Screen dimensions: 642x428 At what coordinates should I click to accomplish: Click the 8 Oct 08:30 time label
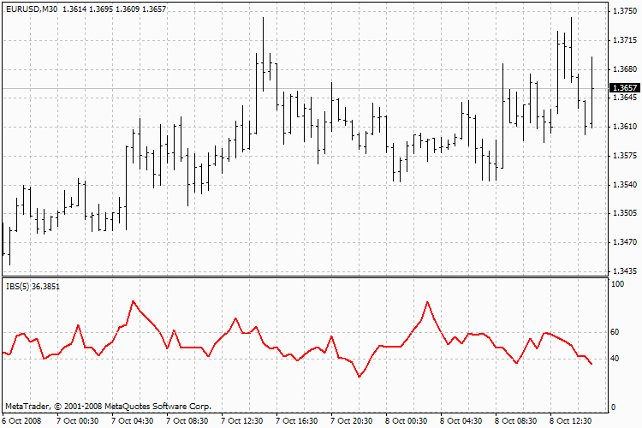point(516,420)
